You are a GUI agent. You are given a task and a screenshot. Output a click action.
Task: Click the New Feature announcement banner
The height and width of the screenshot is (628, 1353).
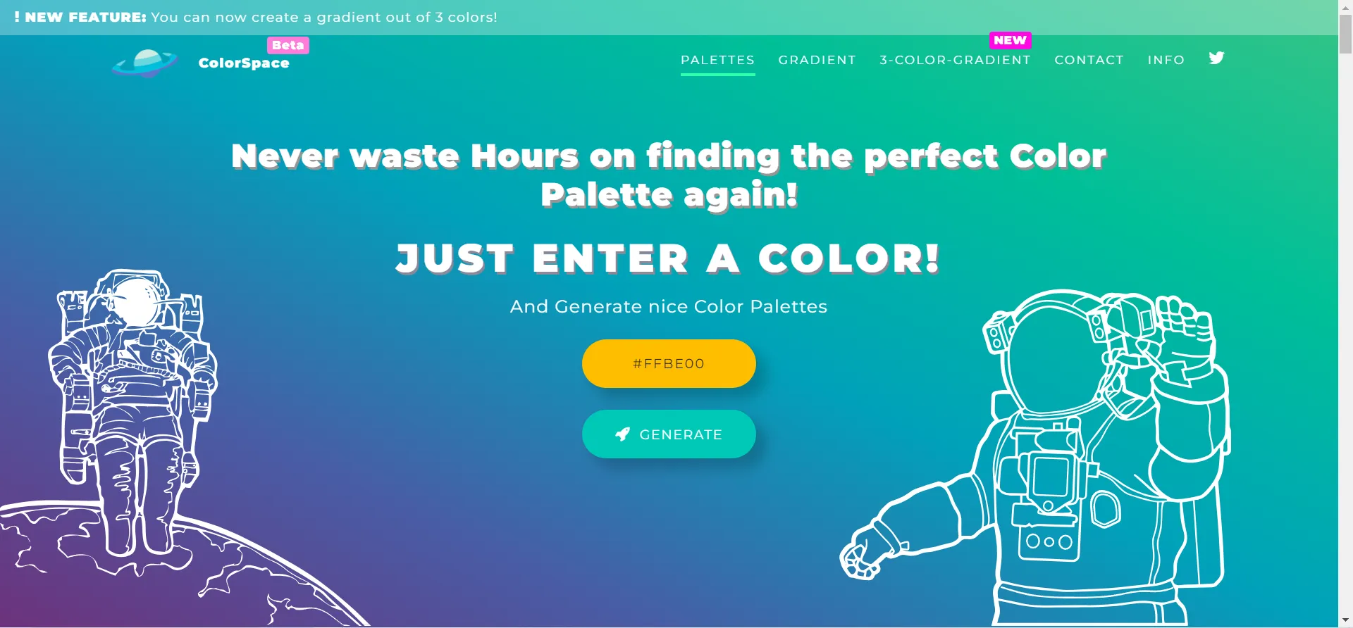click(669, 18)
